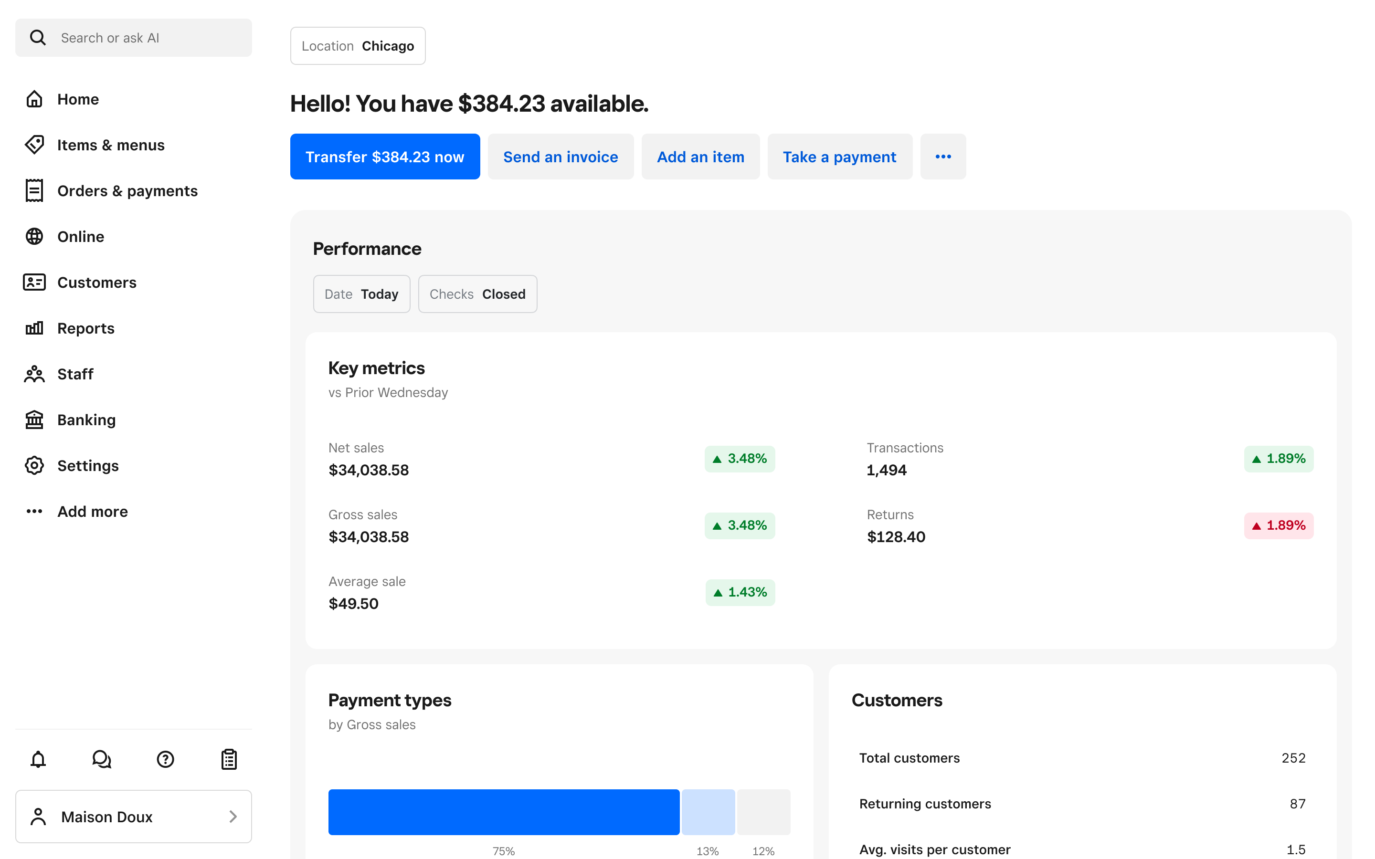Navigate to the Online menu item
1375x859 pixels.
34,236
